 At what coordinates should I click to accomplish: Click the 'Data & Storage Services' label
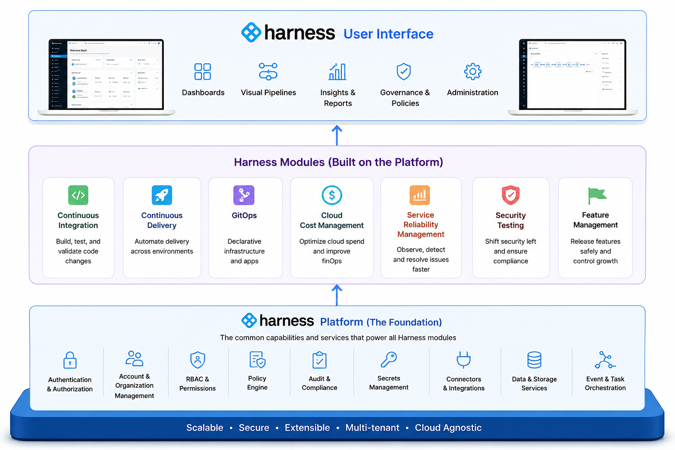click(x=534, y=384)
